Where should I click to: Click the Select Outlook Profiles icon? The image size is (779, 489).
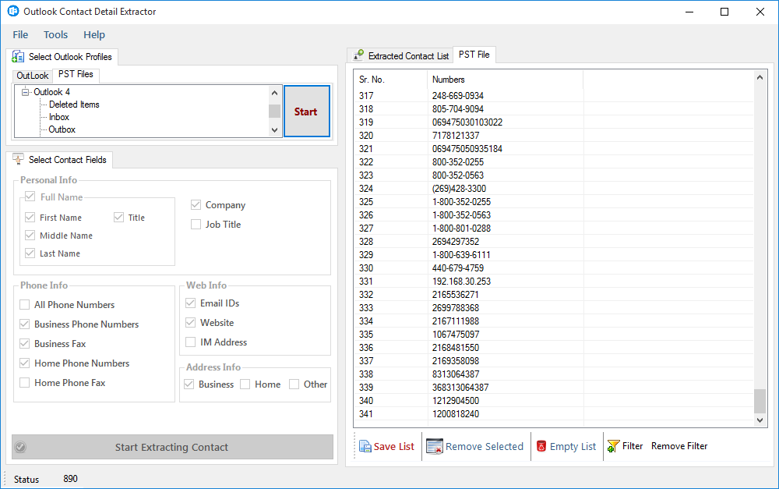coord(18,57)
